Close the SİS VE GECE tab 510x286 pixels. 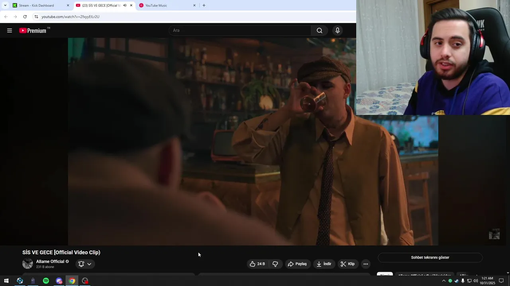coord(131,6)
